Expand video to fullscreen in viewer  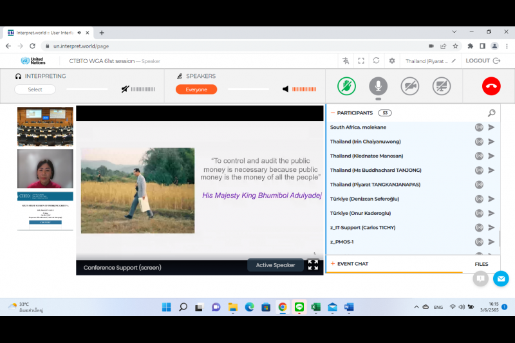(313, 264)
